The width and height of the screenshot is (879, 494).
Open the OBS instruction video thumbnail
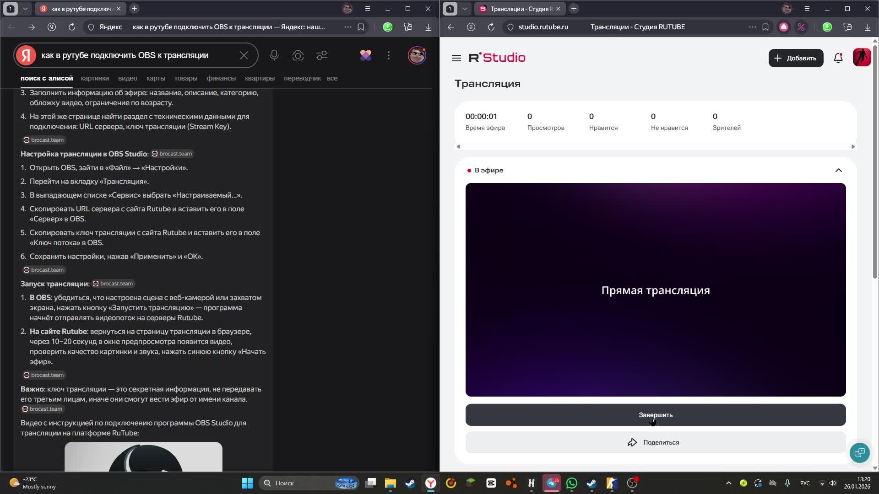coord(143,456)
